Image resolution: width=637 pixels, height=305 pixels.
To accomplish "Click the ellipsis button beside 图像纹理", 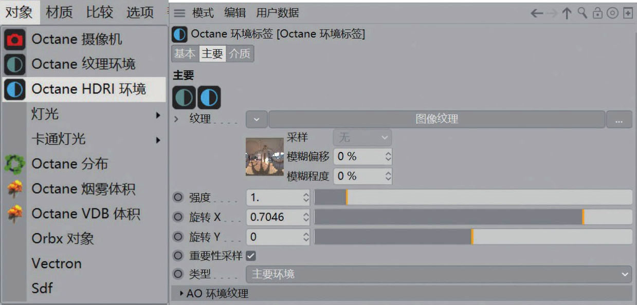I will [x=619, y=120].
